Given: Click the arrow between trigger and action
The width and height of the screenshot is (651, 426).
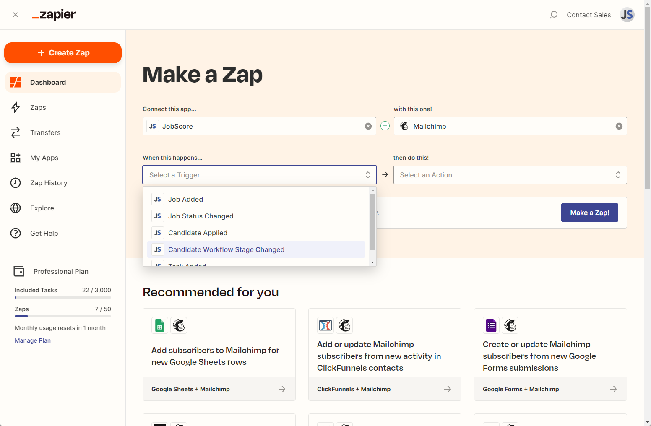Looking at the screenshot, I should pyautogui.click(x=385, y=174).
